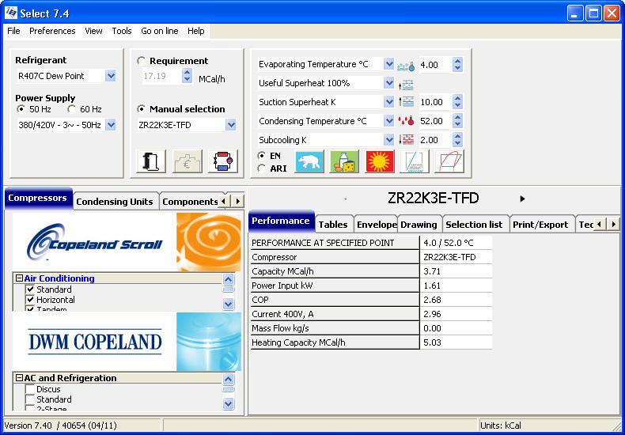Open the red envelope curve icon
This screenshot has width=625, height=435.
449,161
